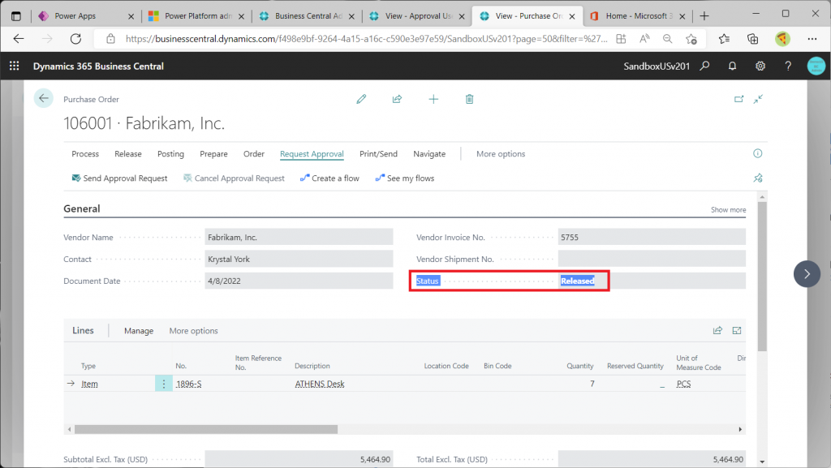831x468 pixels.
Task: Select the Request Approval menu
Action: click(312, 153)
